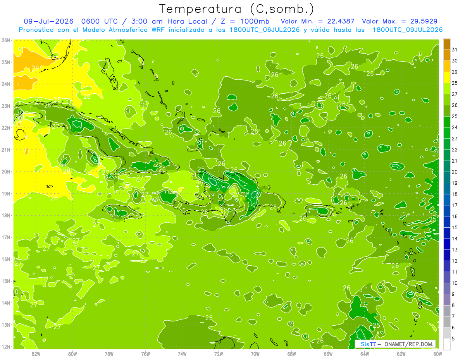Click the "Temperatura (C,somb.)" chart title
This screenshot has height=359, width=465.
(x=236, y=9)
